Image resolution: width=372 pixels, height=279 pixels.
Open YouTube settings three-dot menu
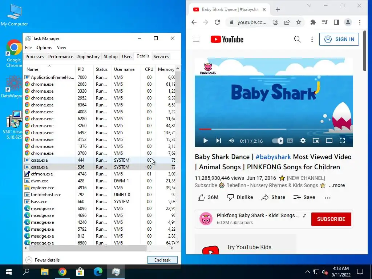click(312, 39)
